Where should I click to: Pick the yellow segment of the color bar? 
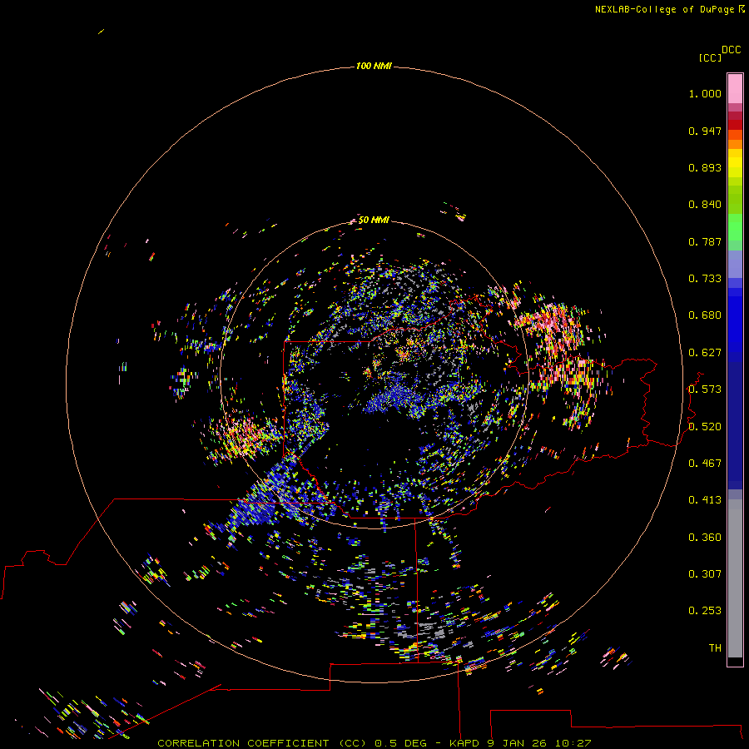(x=735, y=163)
